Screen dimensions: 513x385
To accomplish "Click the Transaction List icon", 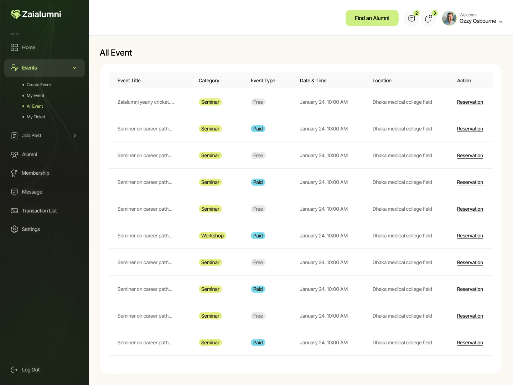I will pyautogui.click(x=14, y=211).
